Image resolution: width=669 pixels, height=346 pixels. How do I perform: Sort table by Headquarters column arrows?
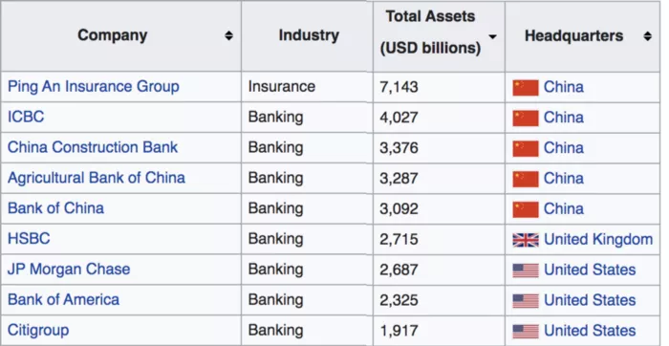648,36
